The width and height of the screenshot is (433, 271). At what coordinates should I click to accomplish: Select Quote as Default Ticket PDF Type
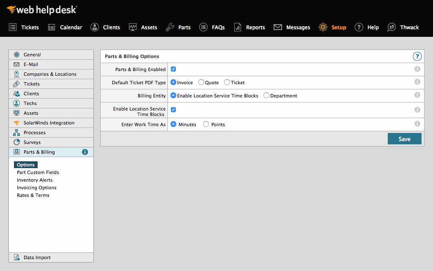(201, 82)
